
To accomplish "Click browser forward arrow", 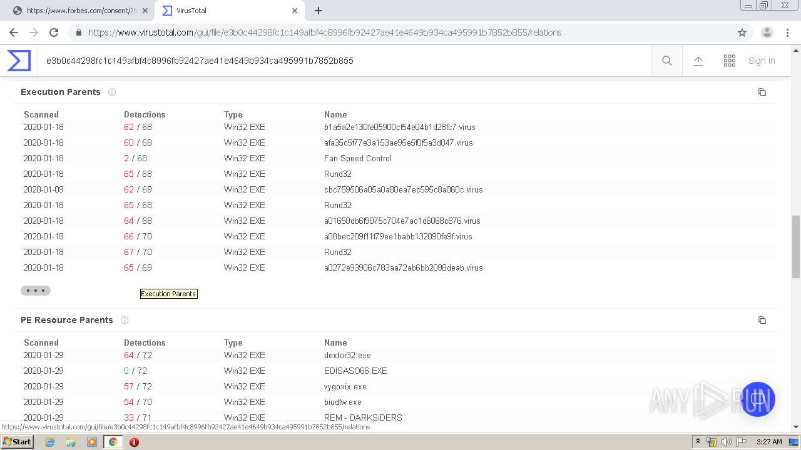I will coord(34,32).
